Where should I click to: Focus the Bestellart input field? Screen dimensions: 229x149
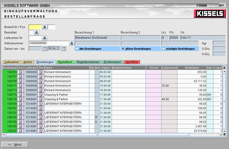point(31,32)
